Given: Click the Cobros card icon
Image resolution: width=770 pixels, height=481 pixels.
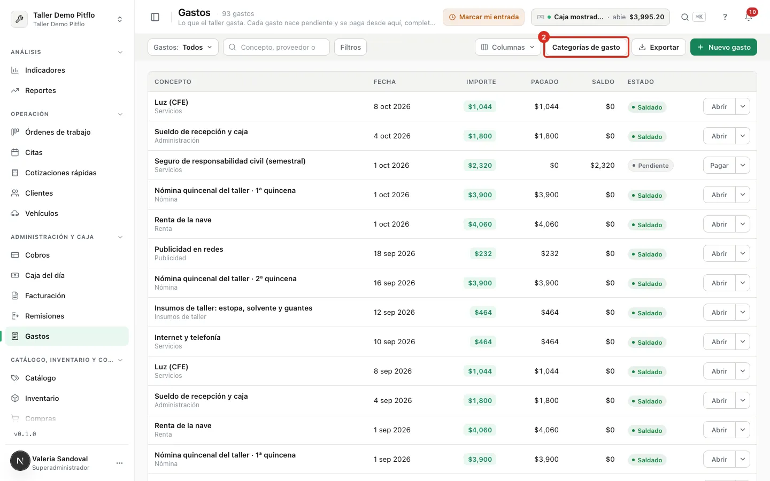Looking at the screenshot, I should (x=15, y=255).
